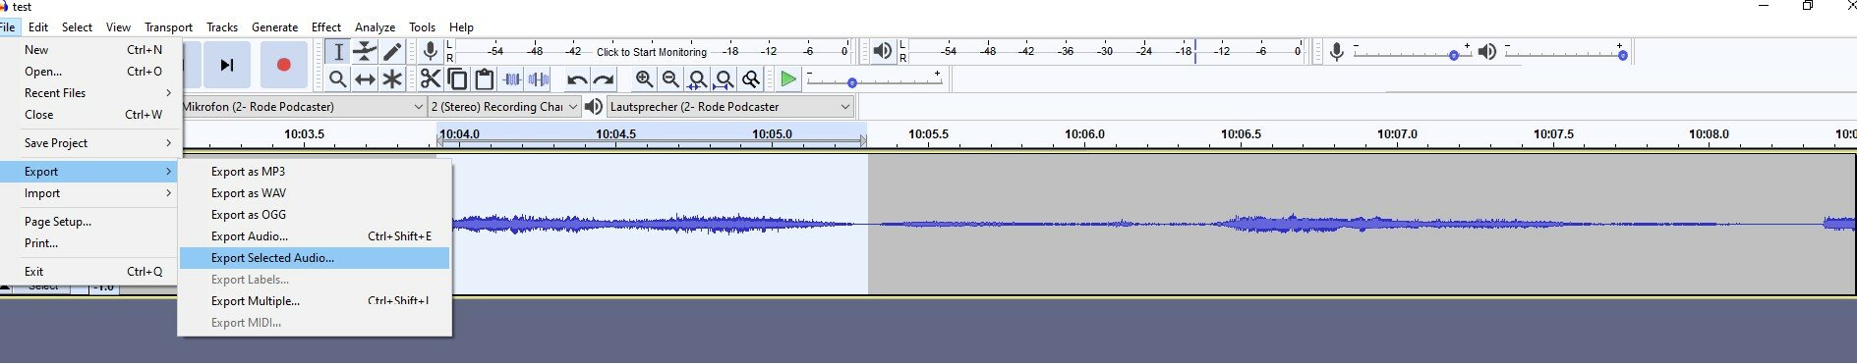The height and width of the screenshot is (364, 1857).
Task: Click Click to Start Monitoring meter
Action: (x=651, y=52)
